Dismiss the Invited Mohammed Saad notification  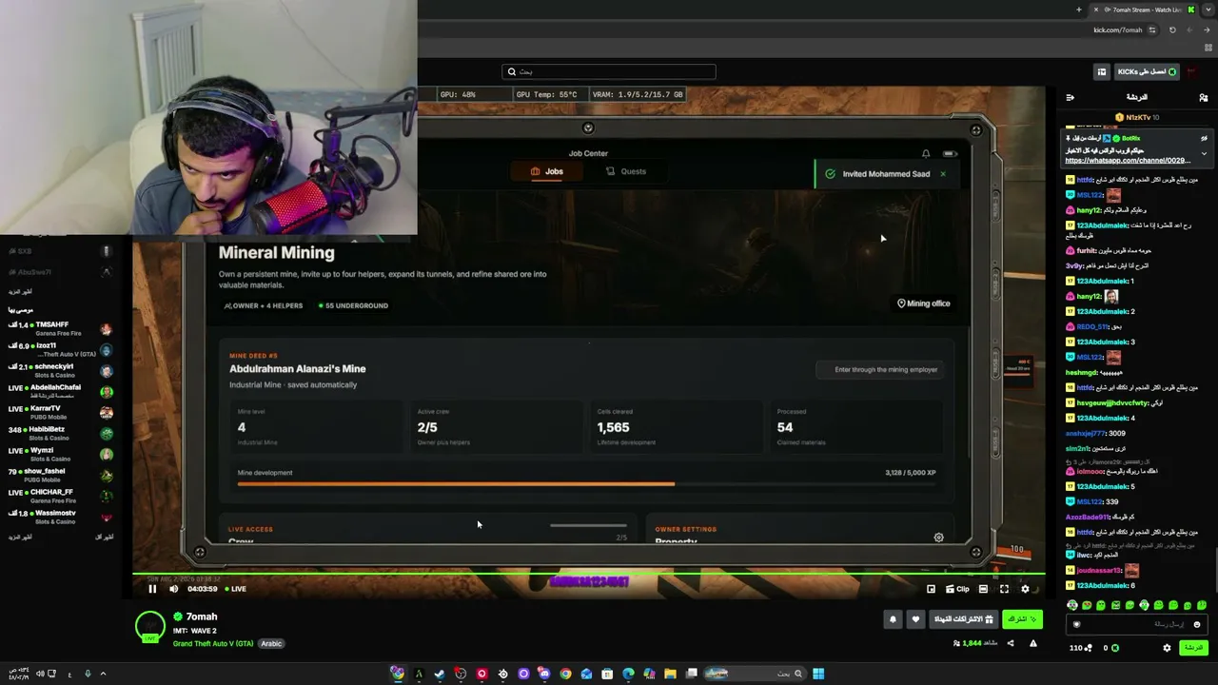click(x=943, y=174)
